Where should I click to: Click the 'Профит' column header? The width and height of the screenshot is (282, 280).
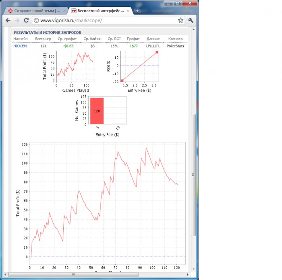point(133,39)
